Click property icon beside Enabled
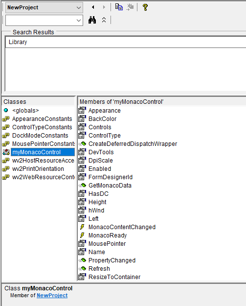The height and width of the screenshot is (306, 246). [82, 168]
